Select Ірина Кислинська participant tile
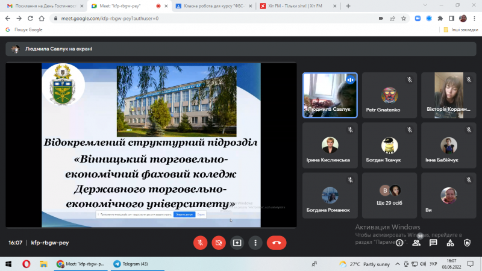 pos(330,145)
